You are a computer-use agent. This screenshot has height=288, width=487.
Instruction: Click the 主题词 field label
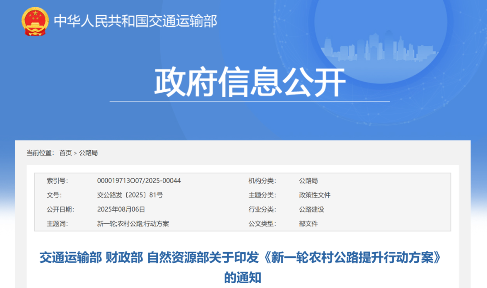click(x=57, y=224)
